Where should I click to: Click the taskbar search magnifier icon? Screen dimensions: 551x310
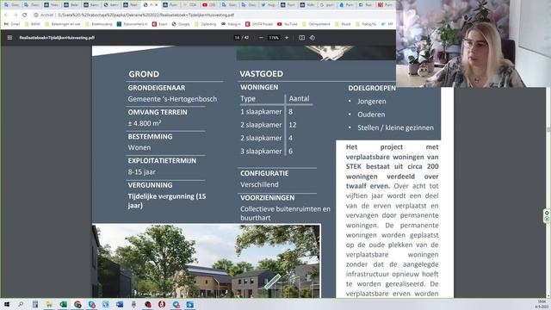click(x=21, y=304)
